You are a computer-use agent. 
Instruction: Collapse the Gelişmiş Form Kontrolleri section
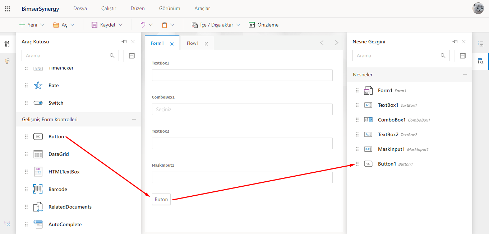point(134,119)
